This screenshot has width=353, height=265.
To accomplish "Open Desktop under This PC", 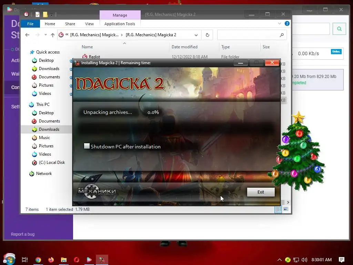I will pyautogui.click(x=46, y=113).
